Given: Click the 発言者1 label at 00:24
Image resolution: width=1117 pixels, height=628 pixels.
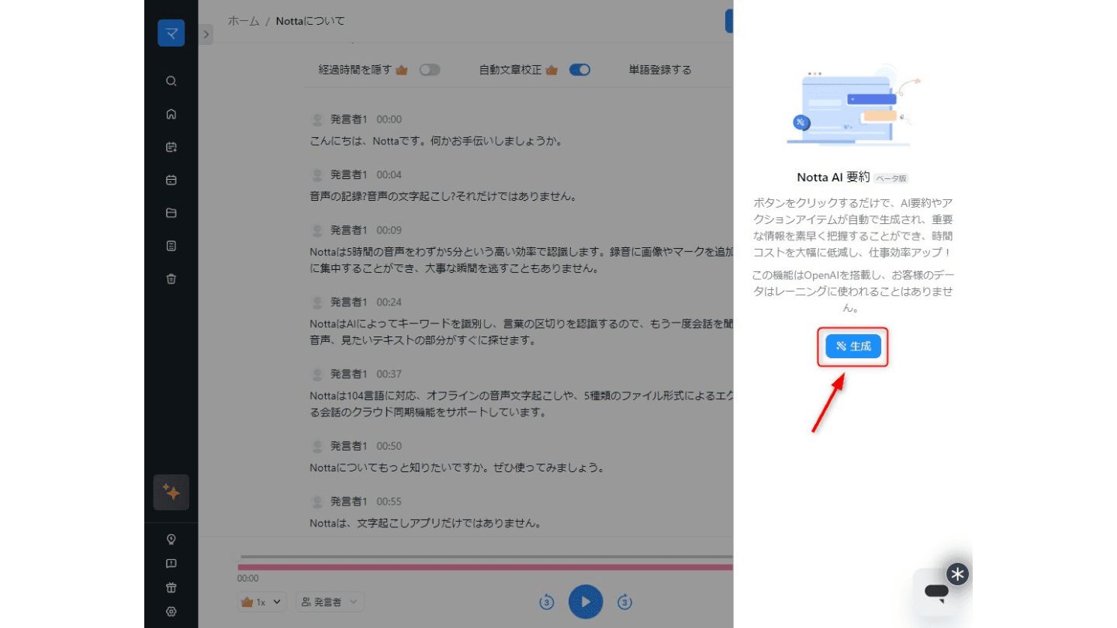Looking at the screenshot, I should click(x=349, y=302).
